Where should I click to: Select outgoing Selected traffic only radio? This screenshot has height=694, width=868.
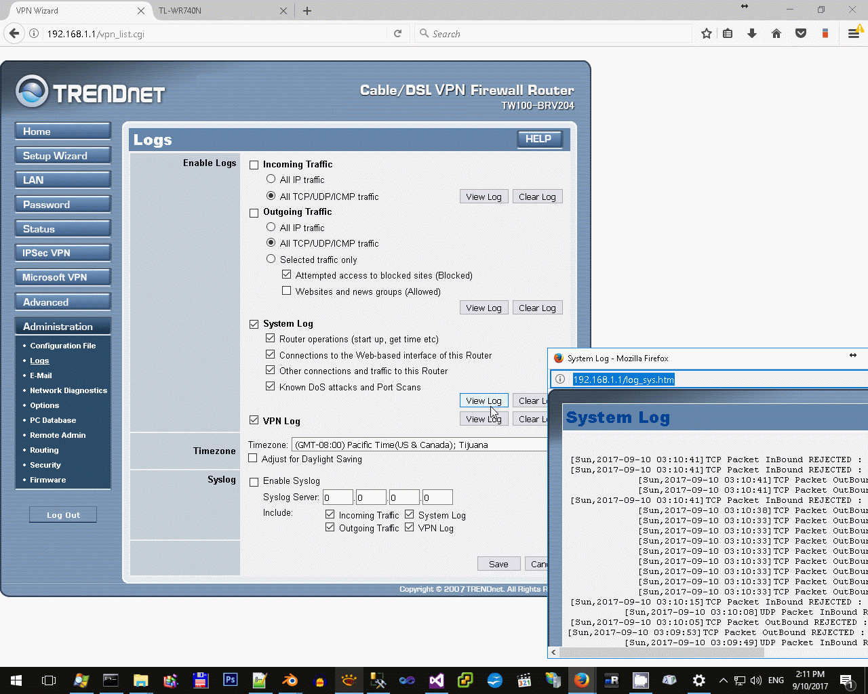pos(271,259)
